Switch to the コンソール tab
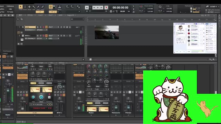This screenshot has width=221, height=124. [21, 122]
